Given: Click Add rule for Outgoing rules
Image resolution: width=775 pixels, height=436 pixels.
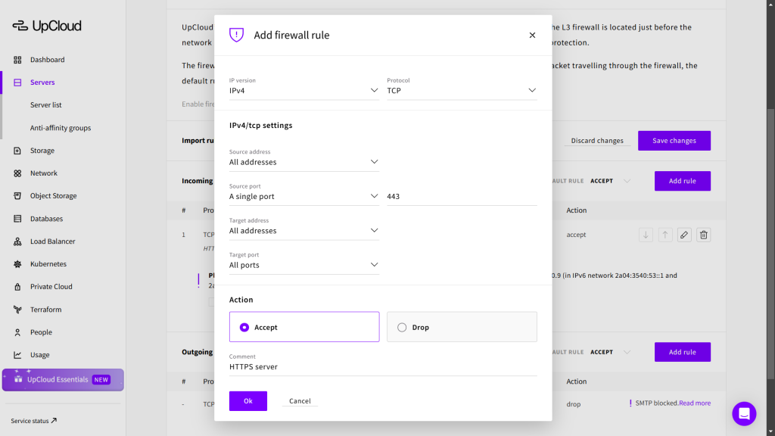Looking at the screenshot, I should point(683,352).
